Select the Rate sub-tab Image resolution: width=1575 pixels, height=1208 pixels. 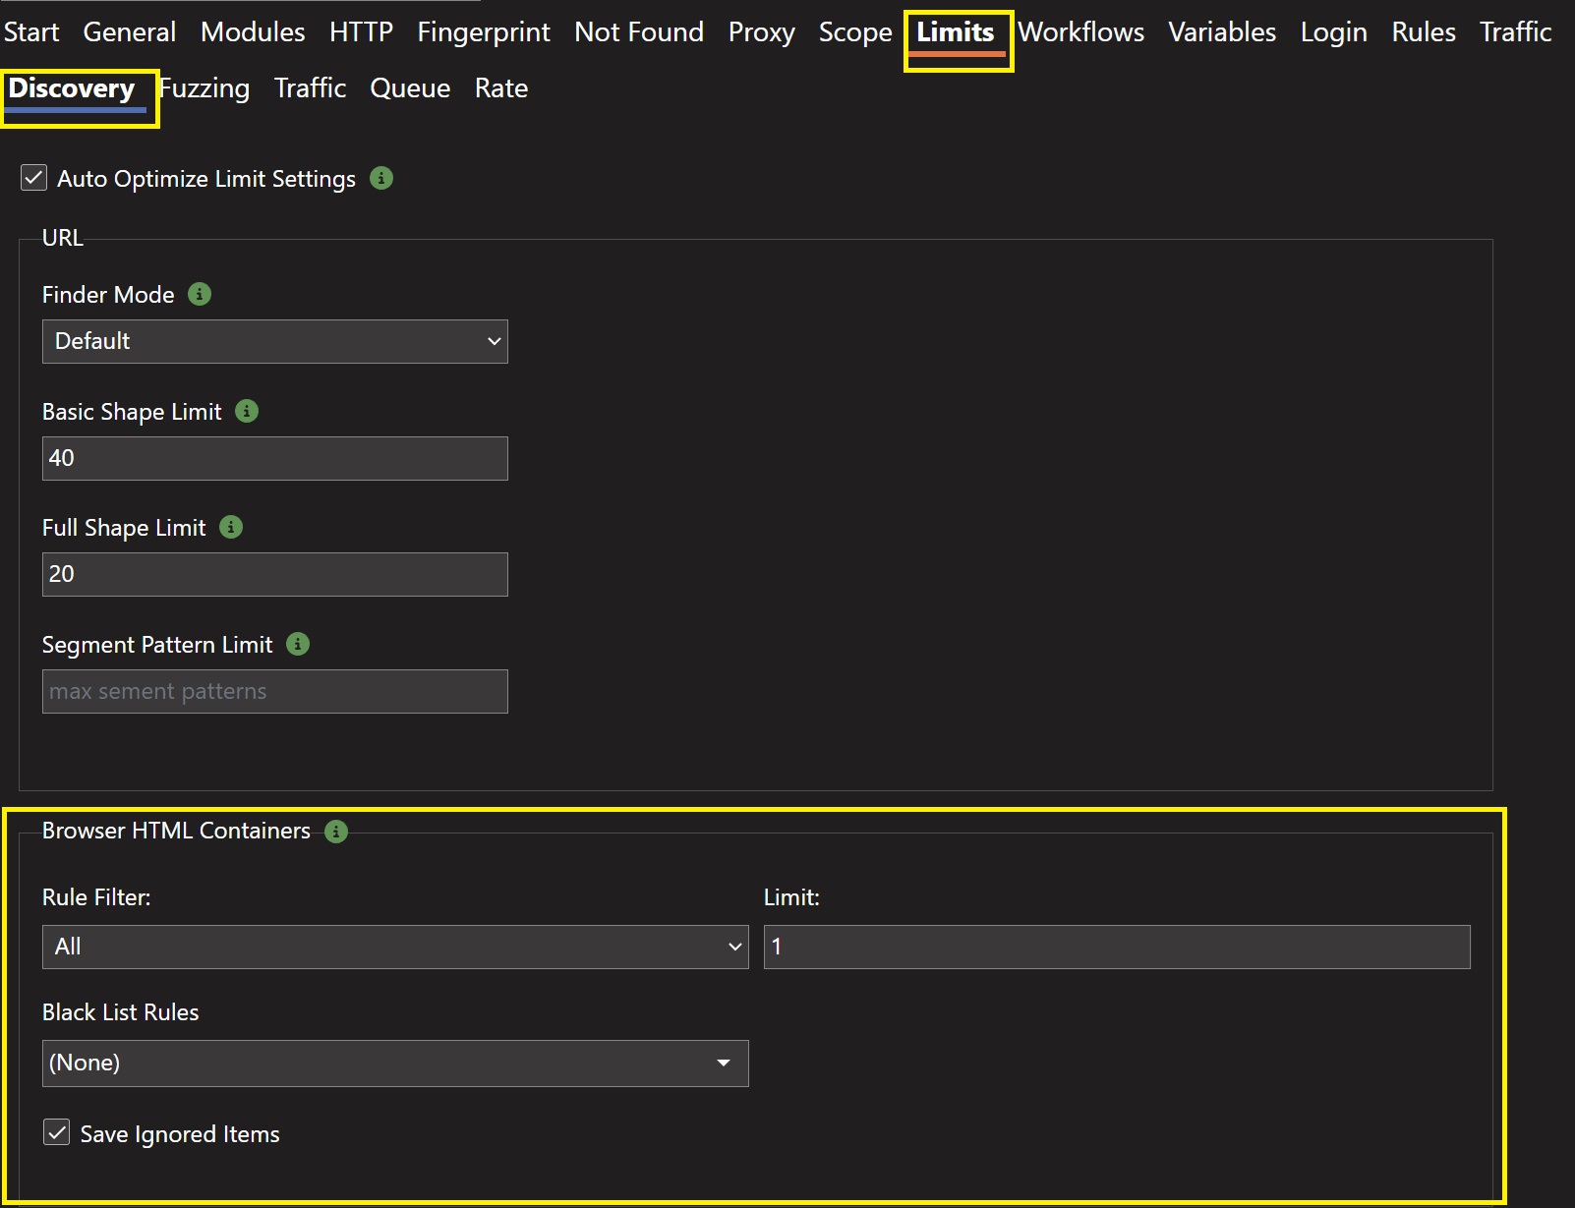[500, 88]
